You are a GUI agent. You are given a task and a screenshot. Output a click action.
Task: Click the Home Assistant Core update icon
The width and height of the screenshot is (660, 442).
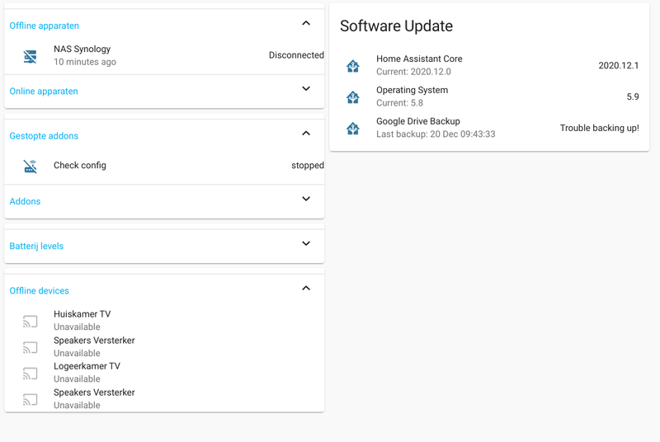(353, 66)
